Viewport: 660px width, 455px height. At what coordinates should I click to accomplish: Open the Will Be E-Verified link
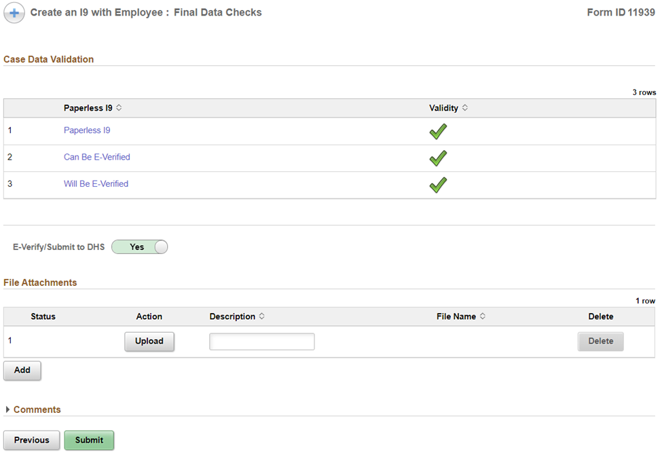96,184
